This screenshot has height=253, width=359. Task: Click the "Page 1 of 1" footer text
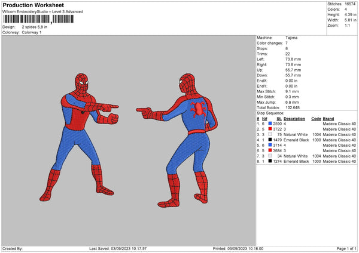346,248
